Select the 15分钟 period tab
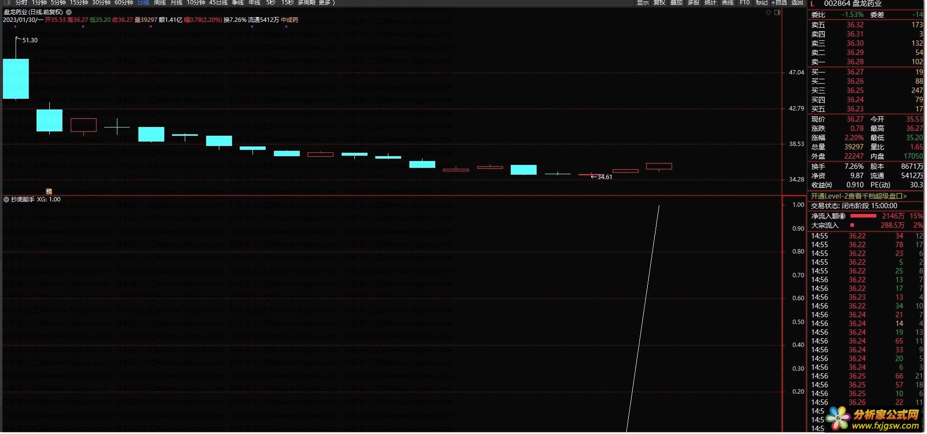This screenshot has width=927, height=434. [x=79, y=2]
